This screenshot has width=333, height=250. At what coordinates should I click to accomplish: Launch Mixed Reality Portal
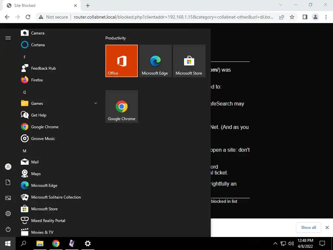59,220
